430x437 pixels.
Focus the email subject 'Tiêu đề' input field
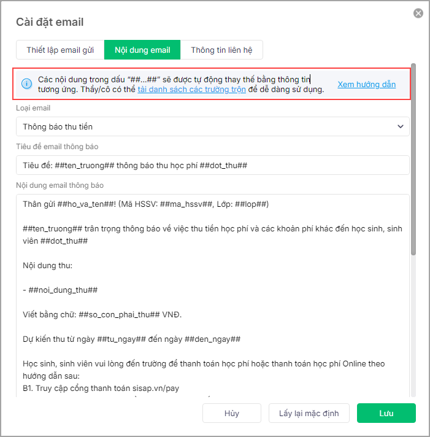(212, 165)
